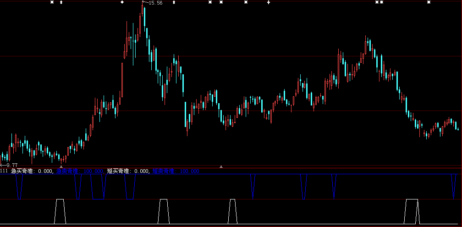
Task: Click the plus-shaped info marker at top
Action: pyautogui.click(x=269, y=2)
